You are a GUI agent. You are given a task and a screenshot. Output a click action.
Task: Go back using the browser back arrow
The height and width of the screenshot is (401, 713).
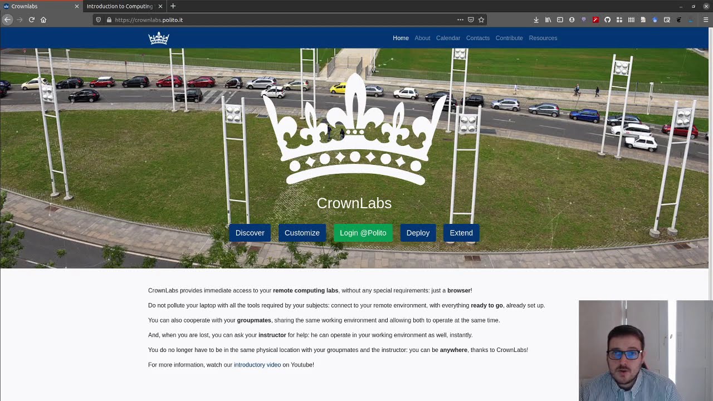(7, 19)
